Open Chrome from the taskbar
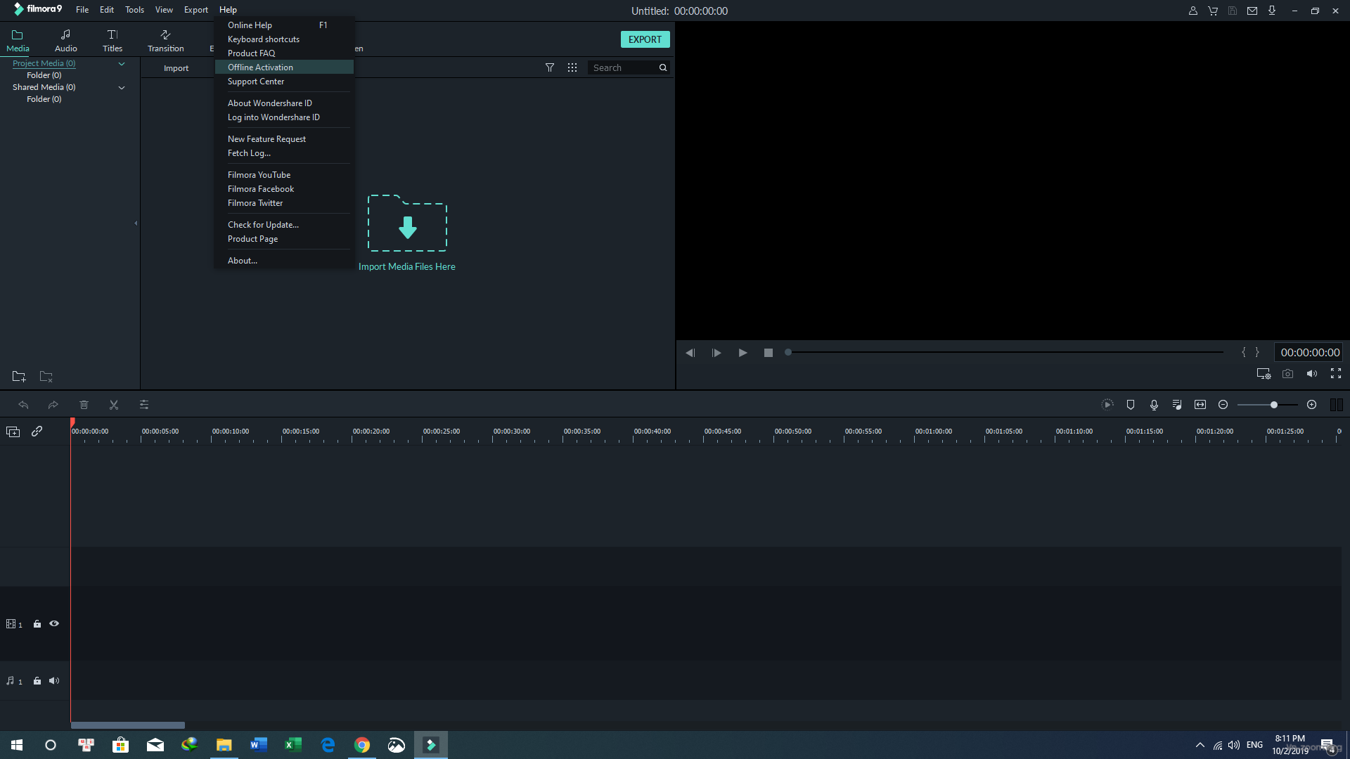The height and width of the screenshot is (759, 1350). tap(362, 745)
